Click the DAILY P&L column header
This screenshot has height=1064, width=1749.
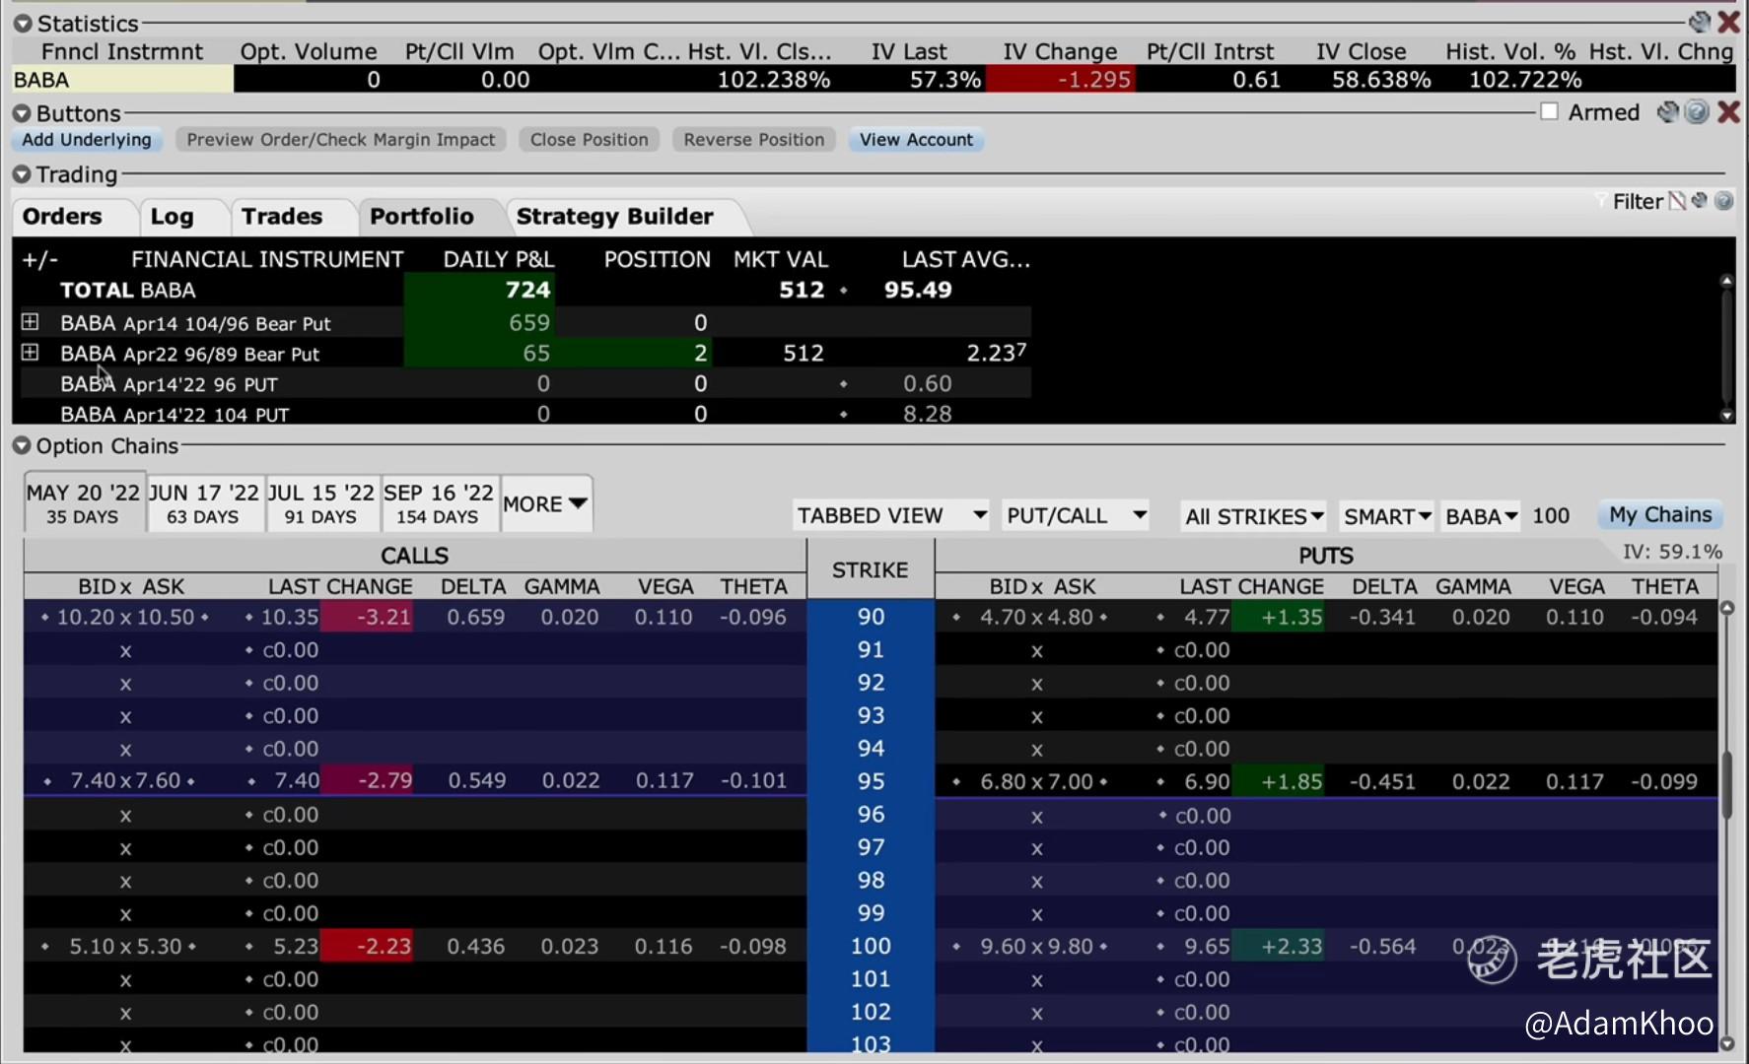(x=498, y=260)
